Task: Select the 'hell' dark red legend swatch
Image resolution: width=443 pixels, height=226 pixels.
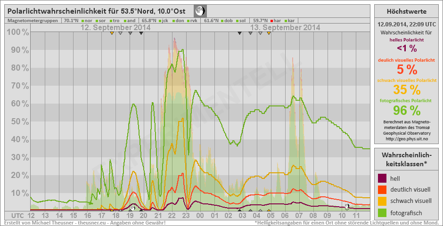Action: pyautogui.click(x=382, y=178)
